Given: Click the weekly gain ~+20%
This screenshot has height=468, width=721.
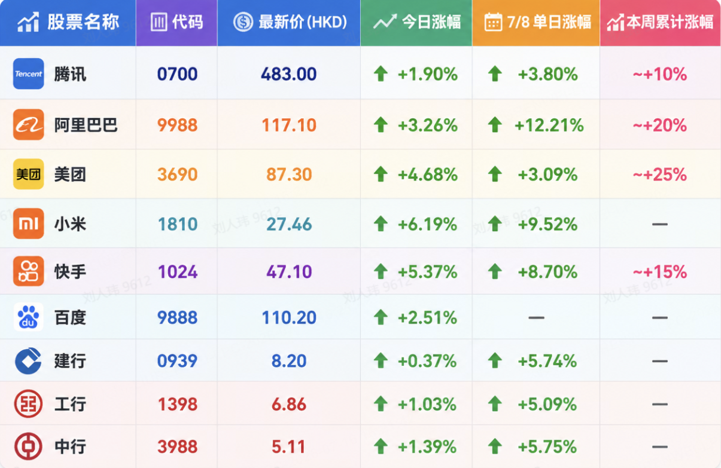Looking at the screenshot, I should (x=660, y=125).
